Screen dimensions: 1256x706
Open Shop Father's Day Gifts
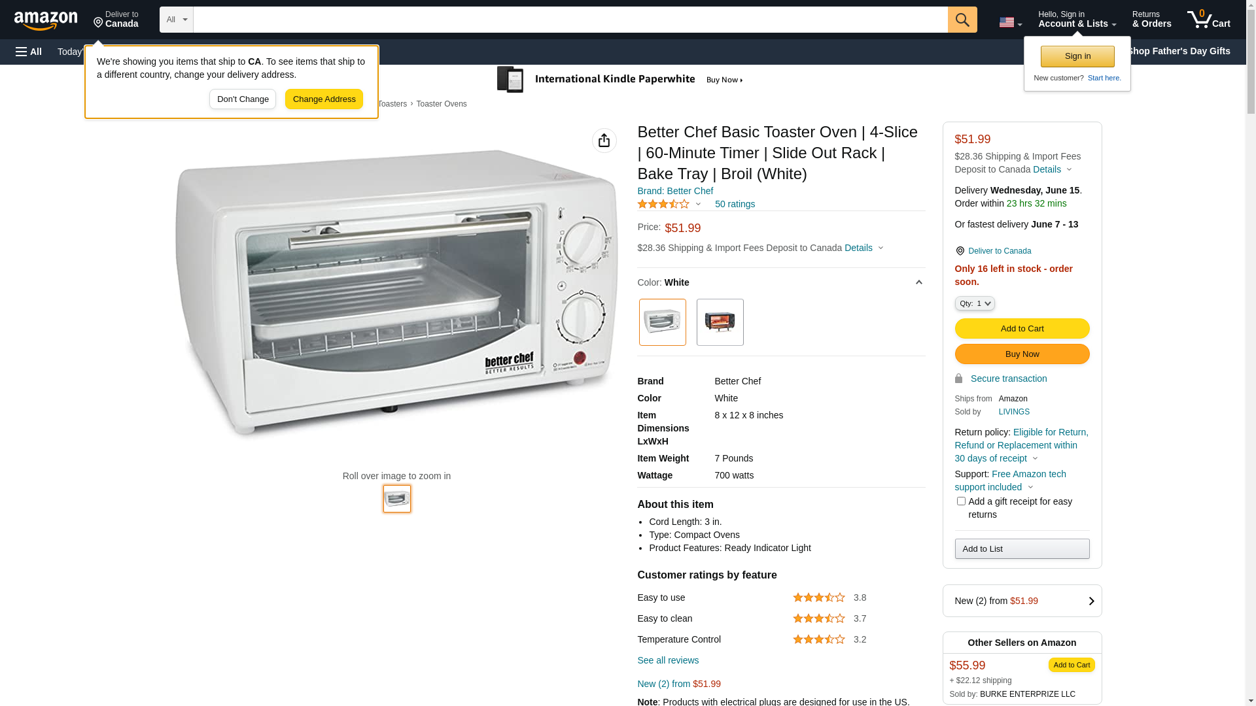pos(1178,51)
